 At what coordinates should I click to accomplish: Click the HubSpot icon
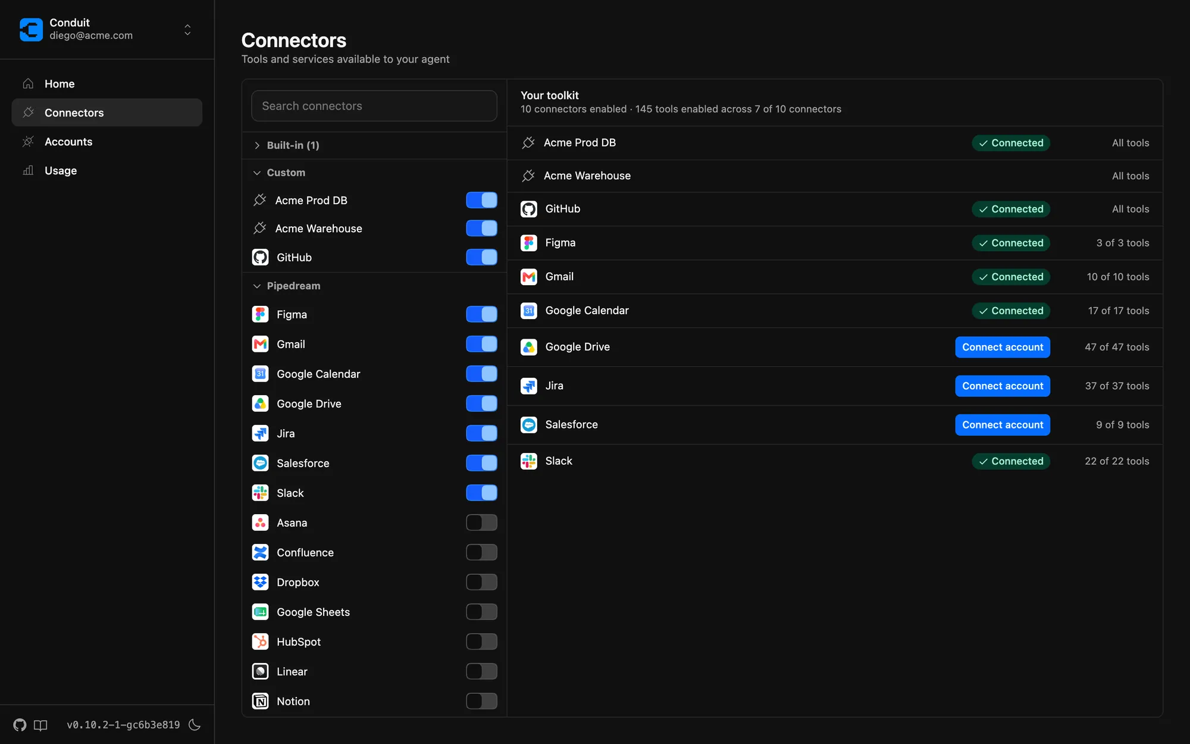[x=260, y=642]
